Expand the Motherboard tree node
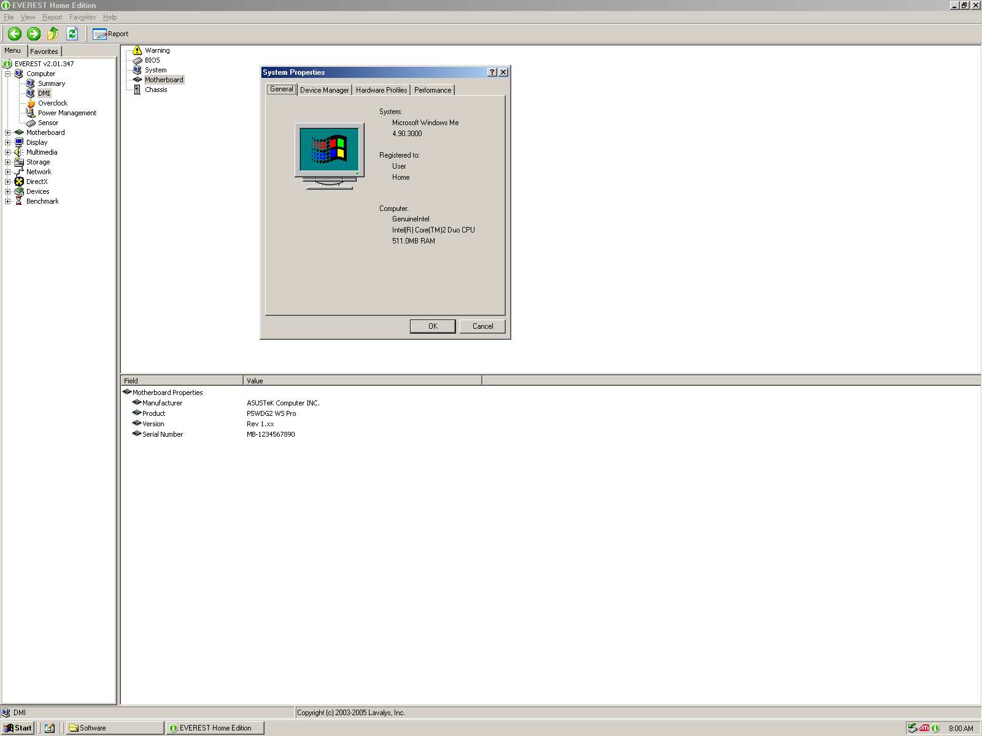This screenshot has width=982, height=736. [7, 132]
